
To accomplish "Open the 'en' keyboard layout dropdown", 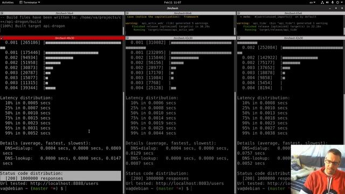I will (x=313, y=2).
